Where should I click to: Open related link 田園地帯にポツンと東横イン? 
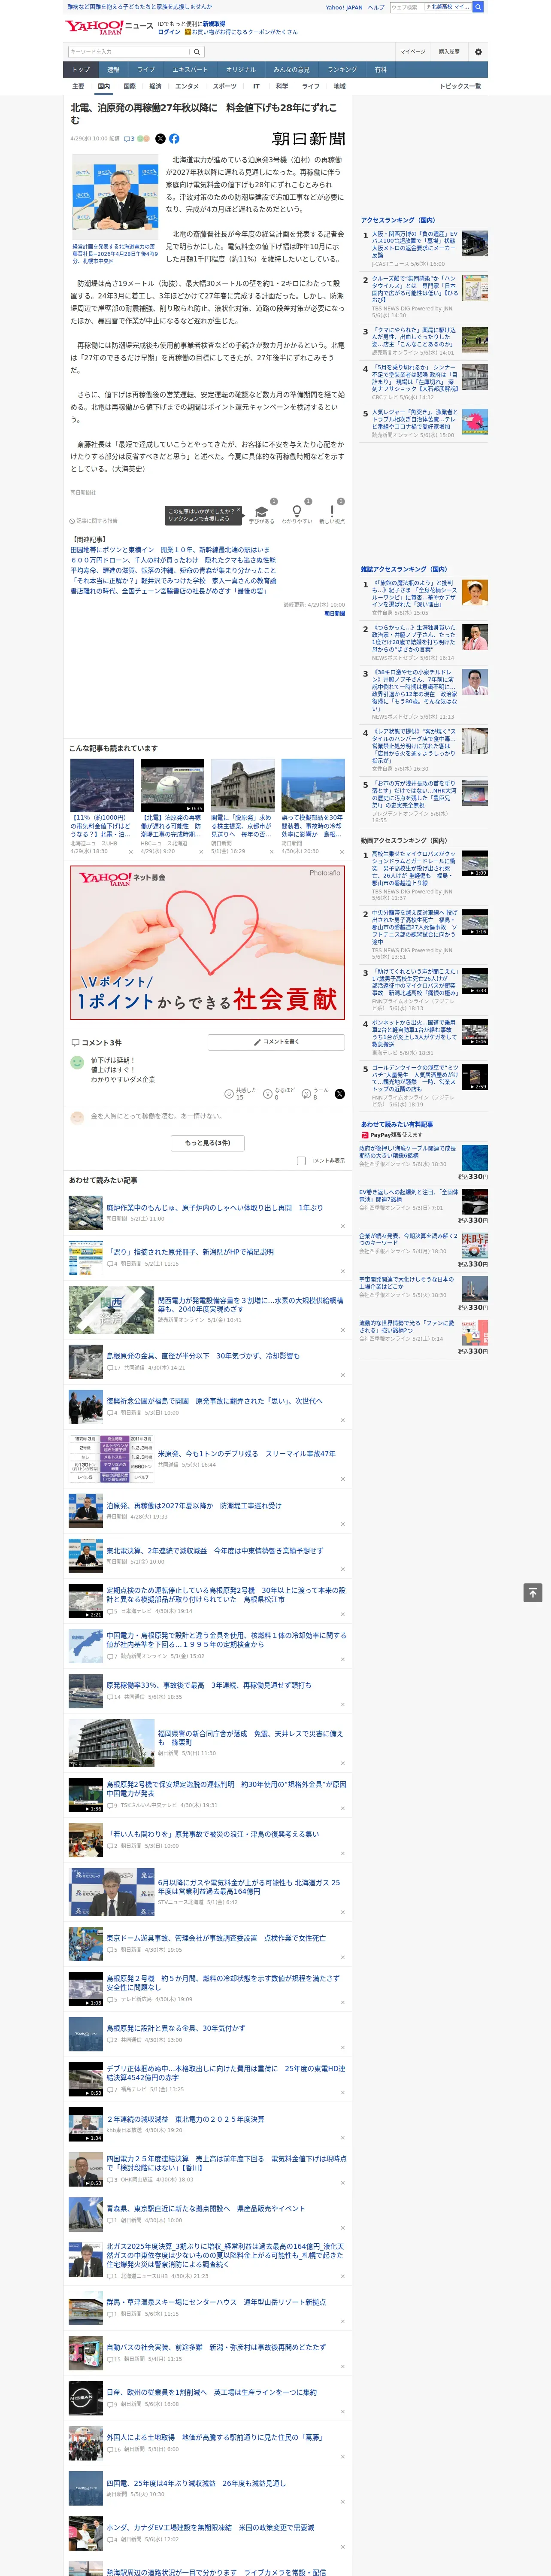coord(170,549)
